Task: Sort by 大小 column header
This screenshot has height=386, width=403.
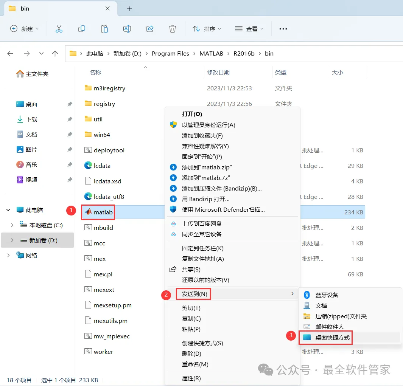Action: (x=338, y=73)
